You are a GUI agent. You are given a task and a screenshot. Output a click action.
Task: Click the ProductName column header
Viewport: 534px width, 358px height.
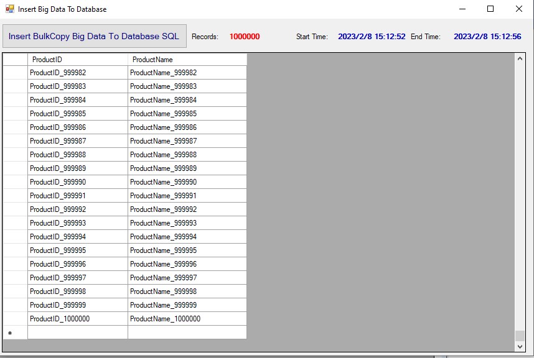click(187, 60)
